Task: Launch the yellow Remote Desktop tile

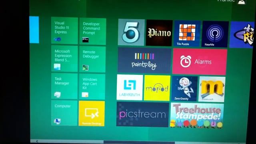Action: coord(92,114)
